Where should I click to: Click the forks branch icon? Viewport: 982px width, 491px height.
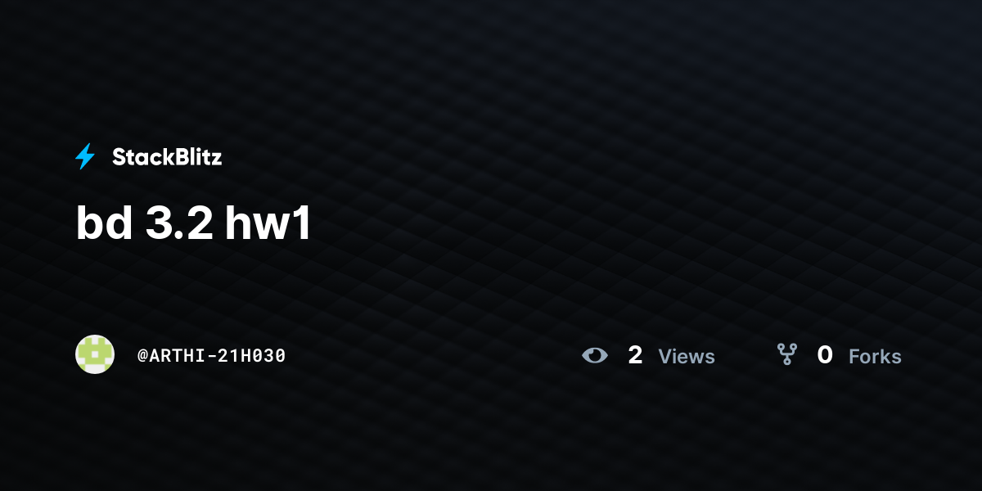[x=786, y=354]
